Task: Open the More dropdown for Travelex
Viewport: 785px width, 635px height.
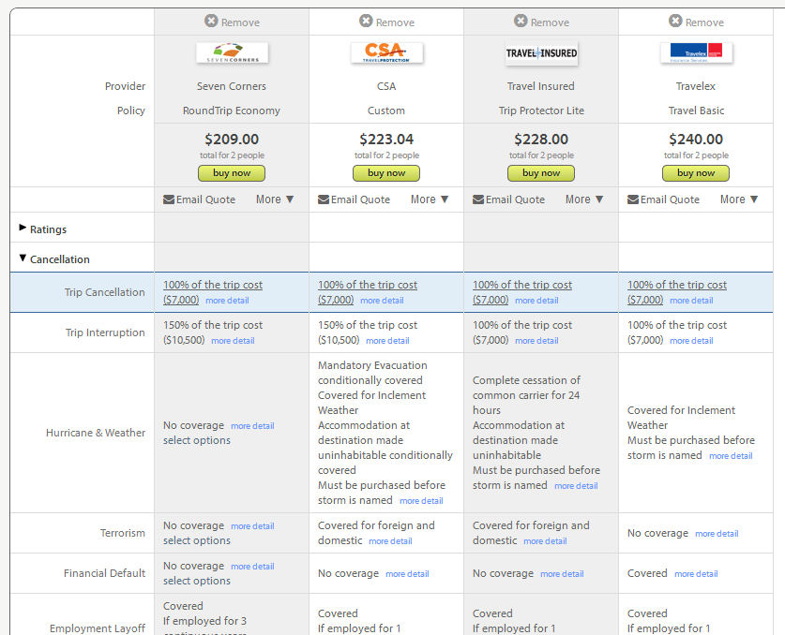Action: coord(739,199)
